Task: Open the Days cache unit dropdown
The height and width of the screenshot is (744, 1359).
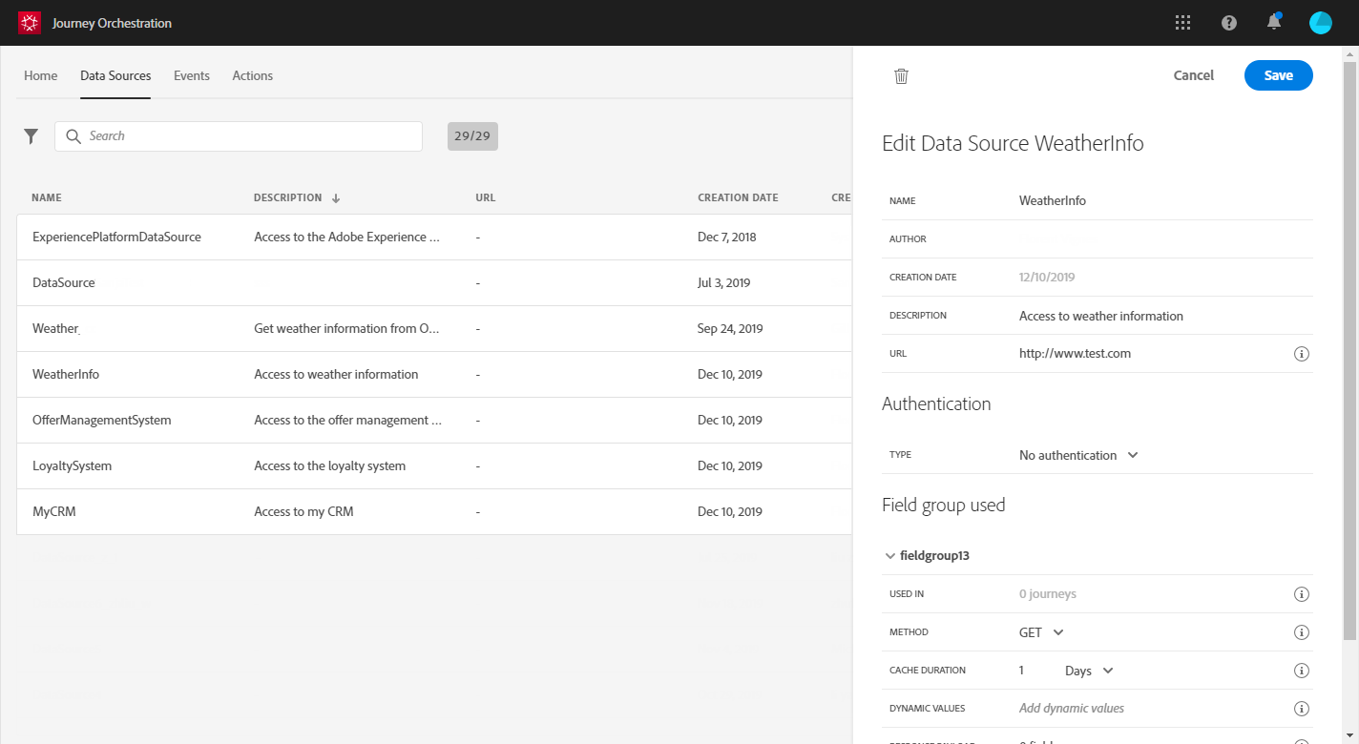Action: 1089,671
